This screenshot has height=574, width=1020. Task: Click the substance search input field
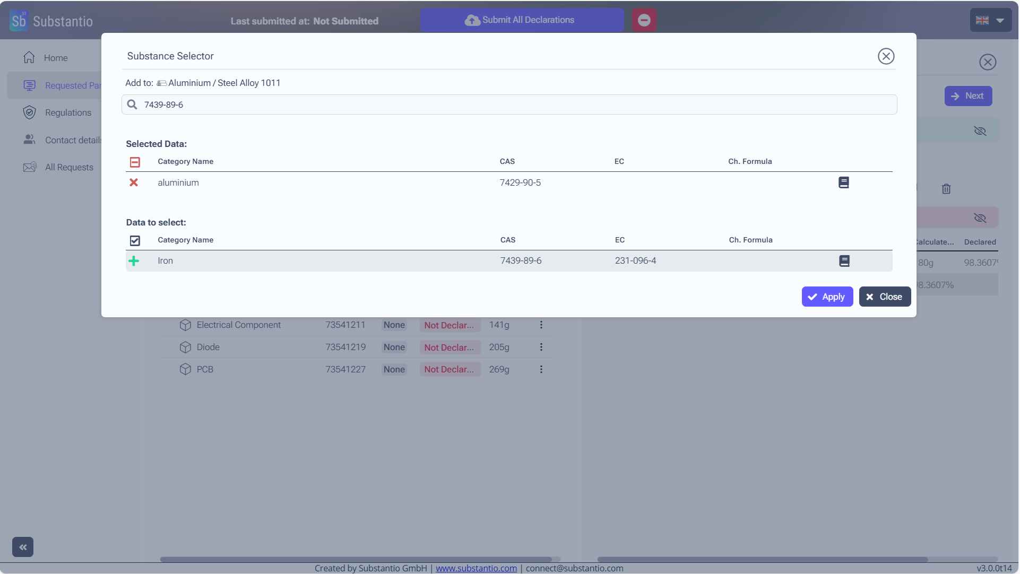pyautogui.click(x=509, y=105)
